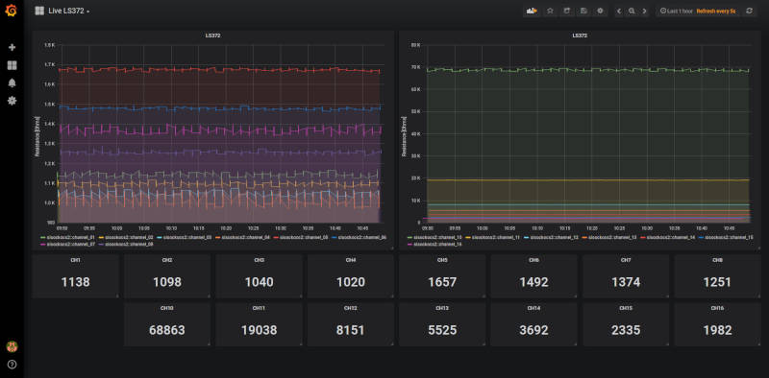Click the 19038 value in CH11 panel
The width and height of the screenshot is (769, 378).
(x=259, y=330)
